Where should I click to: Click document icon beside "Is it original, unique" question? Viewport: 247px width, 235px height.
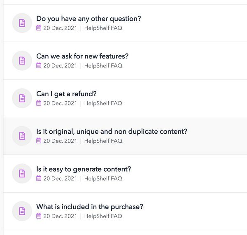(x=22, y=136)
